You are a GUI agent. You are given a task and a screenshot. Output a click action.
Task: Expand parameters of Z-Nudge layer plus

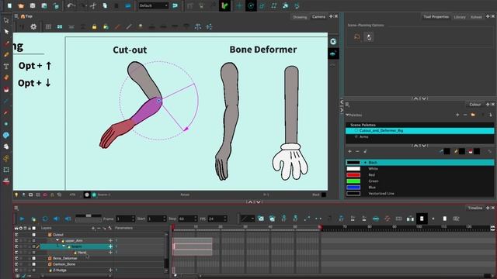(x=110, y=270)
